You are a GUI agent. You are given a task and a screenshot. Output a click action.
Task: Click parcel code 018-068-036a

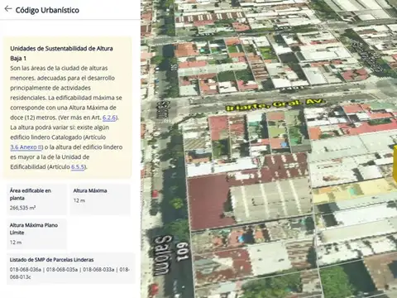(26, 270)
